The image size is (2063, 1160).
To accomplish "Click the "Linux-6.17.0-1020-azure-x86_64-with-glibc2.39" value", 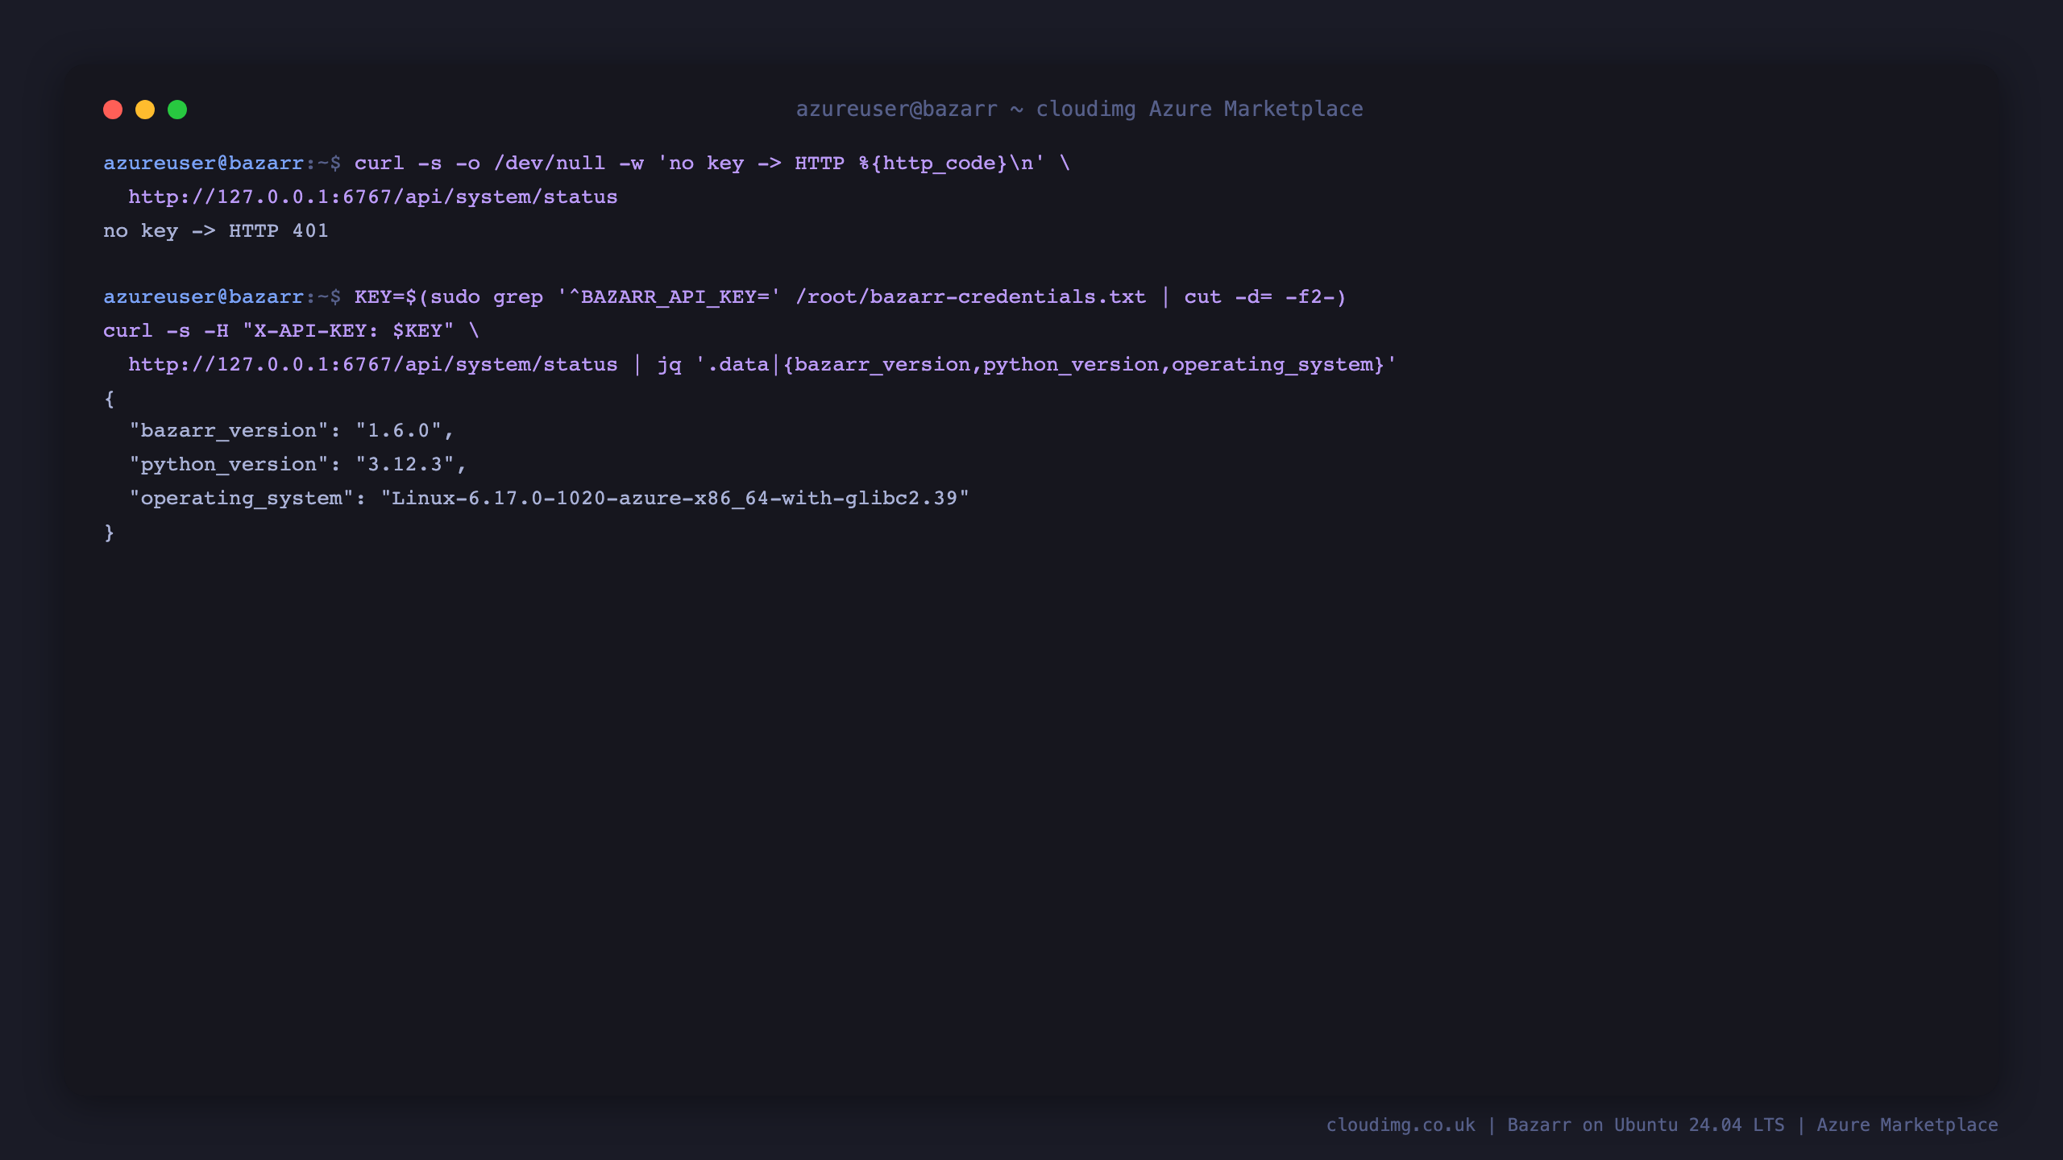I will pos(675,499).
